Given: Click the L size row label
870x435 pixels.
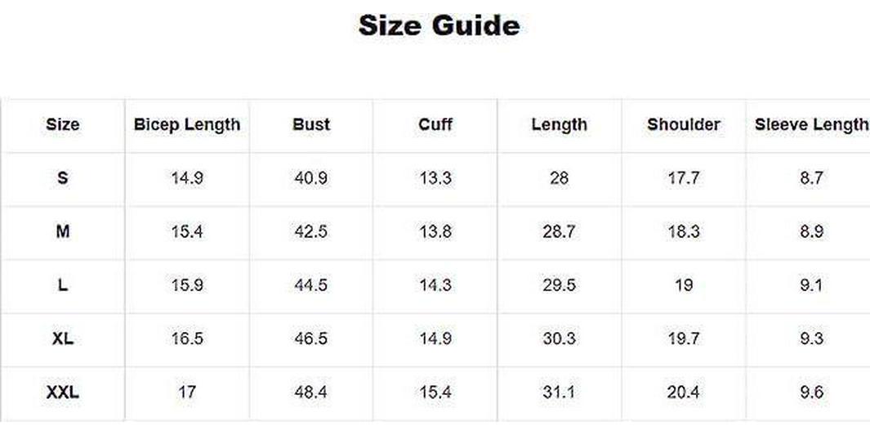Looking at the screenshot, I should (63, 285).
